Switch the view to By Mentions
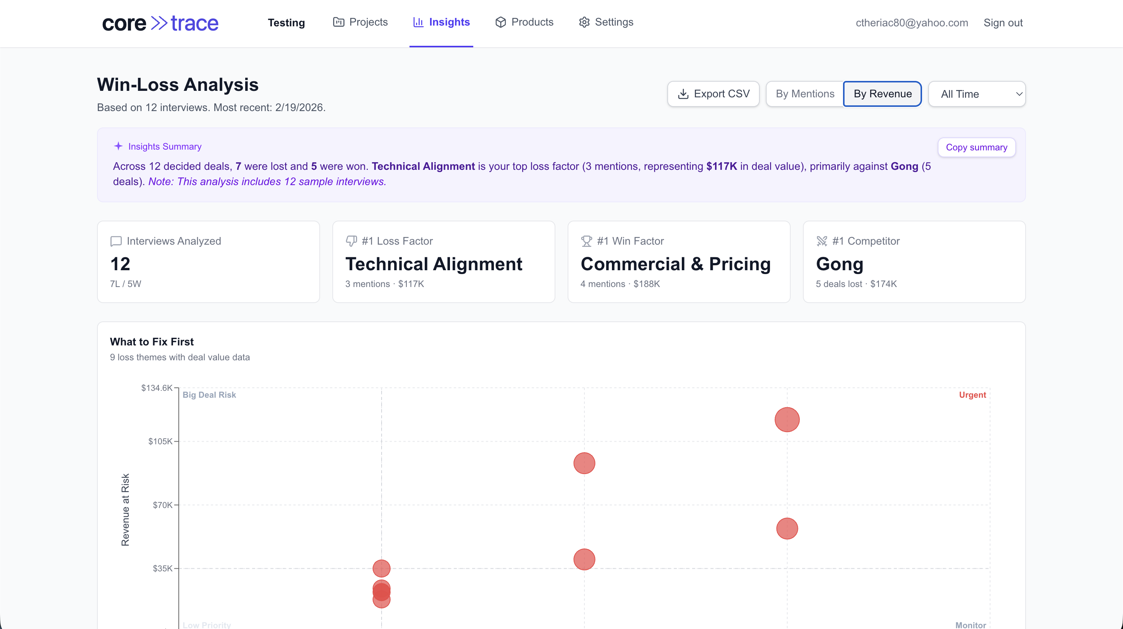Viewport: 1123px width, 629px height. tap(804, 94)
